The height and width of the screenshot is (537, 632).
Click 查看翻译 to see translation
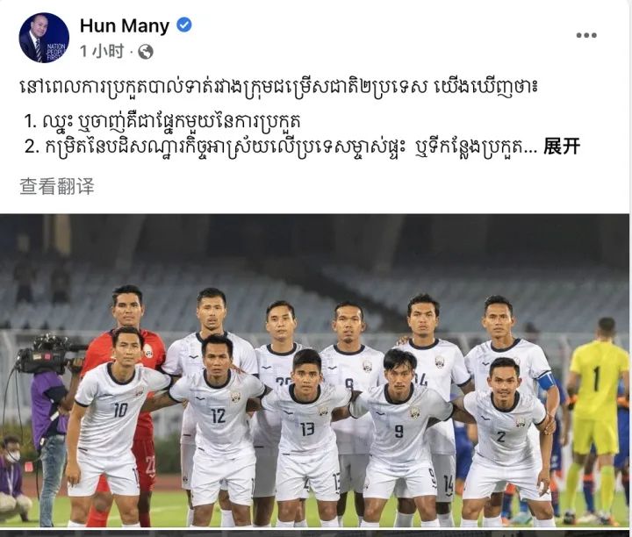pos(57,187)
